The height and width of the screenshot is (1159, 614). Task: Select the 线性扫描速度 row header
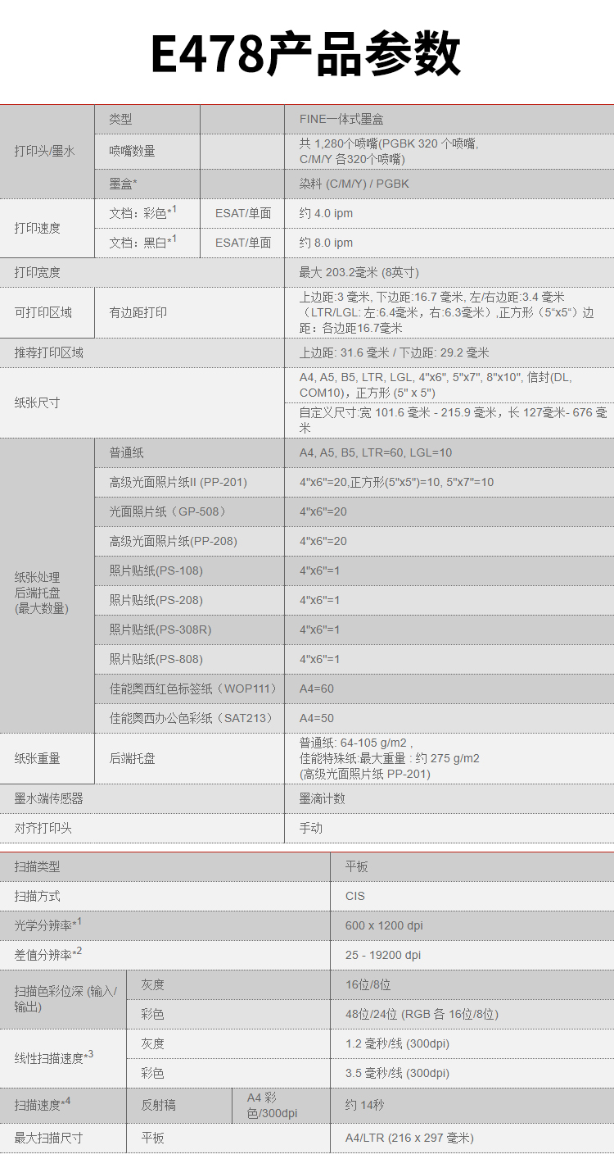[x=63, y=1058]
